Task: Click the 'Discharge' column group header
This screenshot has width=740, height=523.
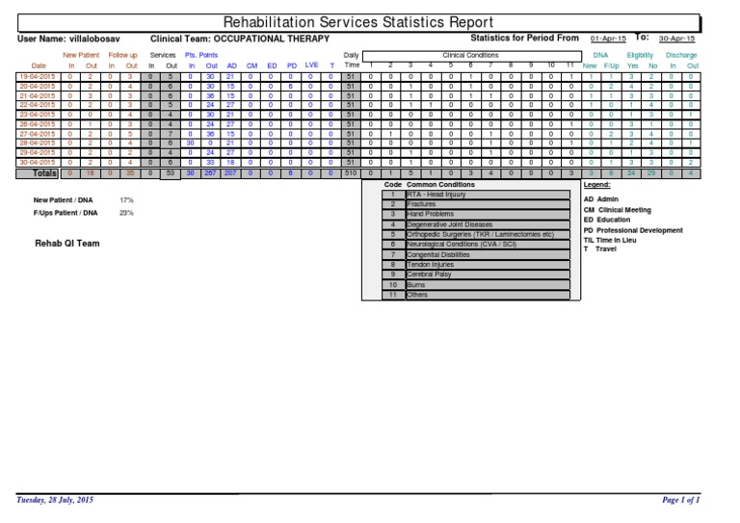Action: click(x=681, y=55)
